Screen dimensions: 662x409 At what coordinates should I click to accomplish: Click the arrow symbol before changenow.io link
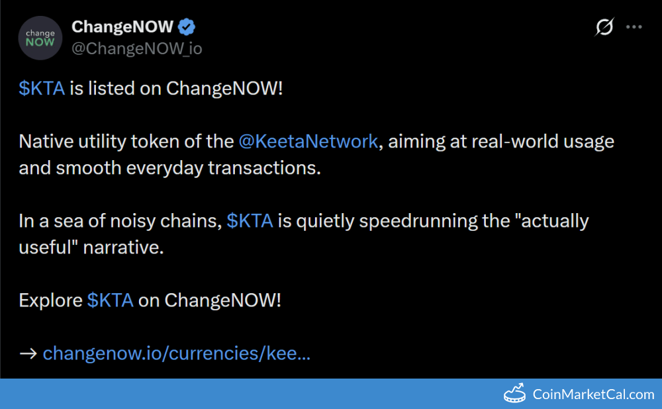(28, 353)
